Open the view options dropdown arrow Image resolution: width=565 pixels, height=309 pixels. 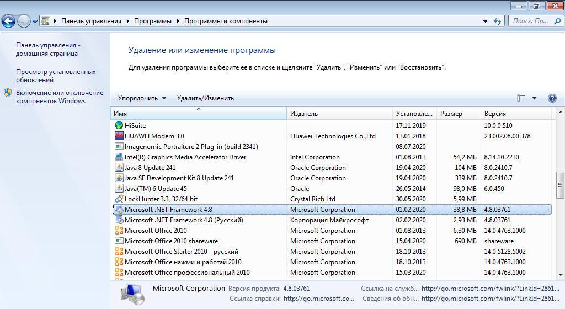point(534,98)
